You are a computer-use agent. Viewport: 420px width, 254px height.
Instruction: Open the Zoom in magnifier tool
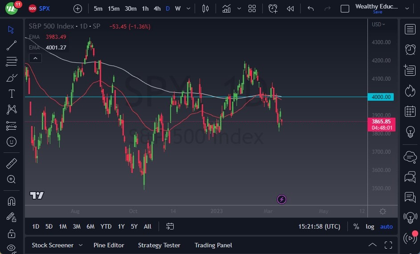(x=12, y=179)
